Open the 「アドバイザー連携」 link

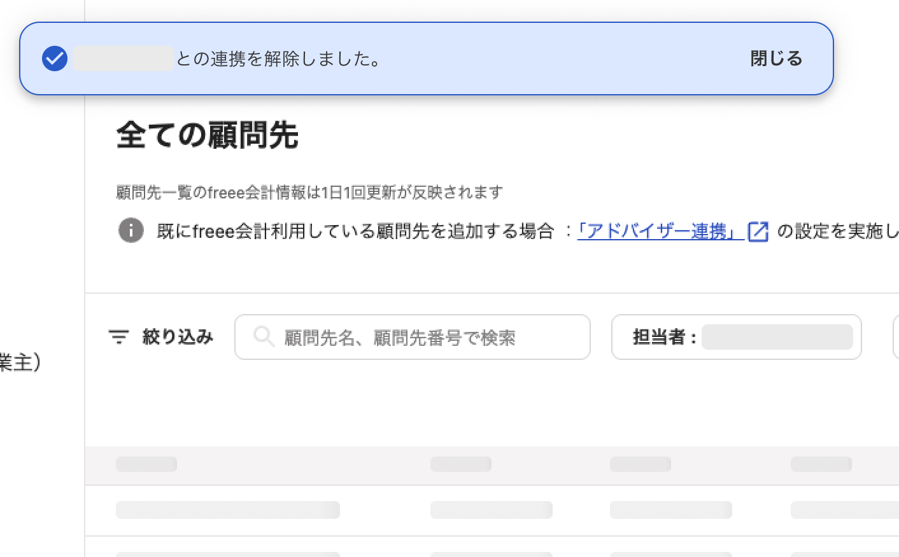point(660,231)
